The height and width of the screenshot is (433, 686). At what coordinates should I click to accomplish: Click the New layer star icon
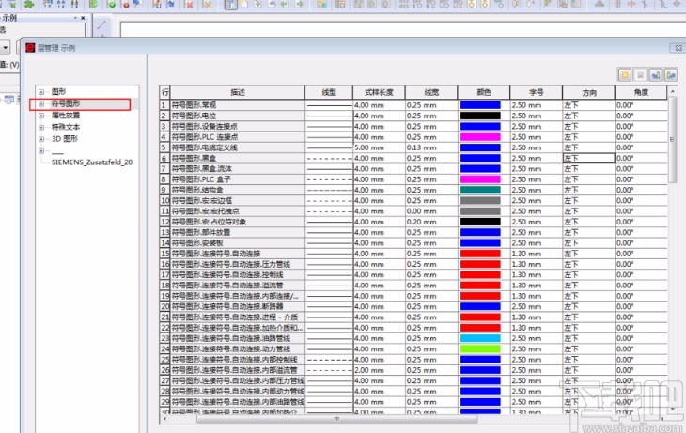[x=625, y=75]
